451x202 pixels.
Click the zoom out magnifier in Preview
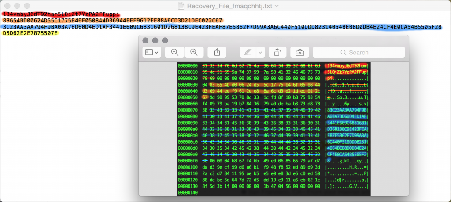(174, 52)
